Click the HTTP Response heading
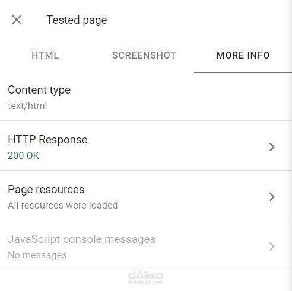The height and width of the screenshot is (291, 292). click(47, 140)
